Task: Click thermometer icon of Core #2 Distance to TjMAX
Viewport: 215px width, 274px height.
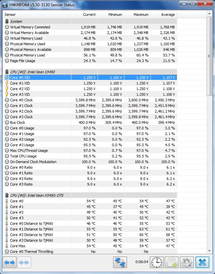Action: 7,234
